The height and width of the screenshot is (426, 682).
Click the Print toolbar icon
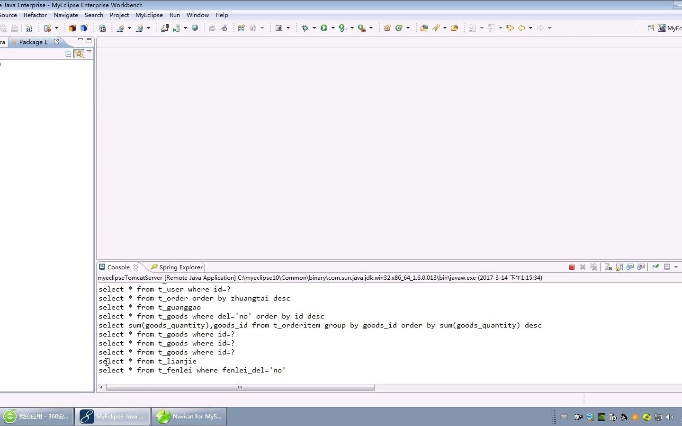pyautogui.click(x=15, y=28)
